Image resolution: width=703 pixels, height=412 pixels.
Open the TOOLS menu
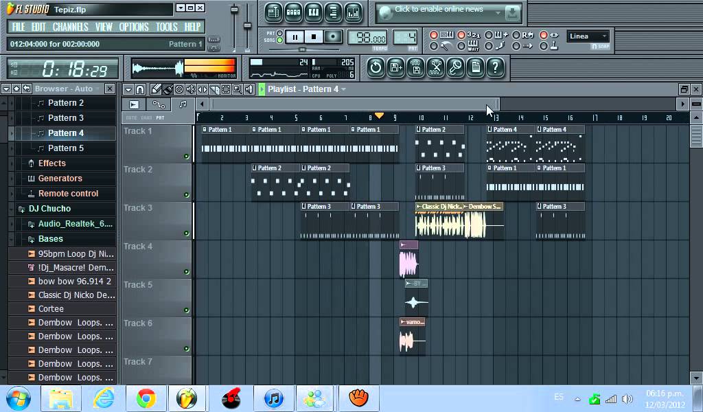click(167, 27)
